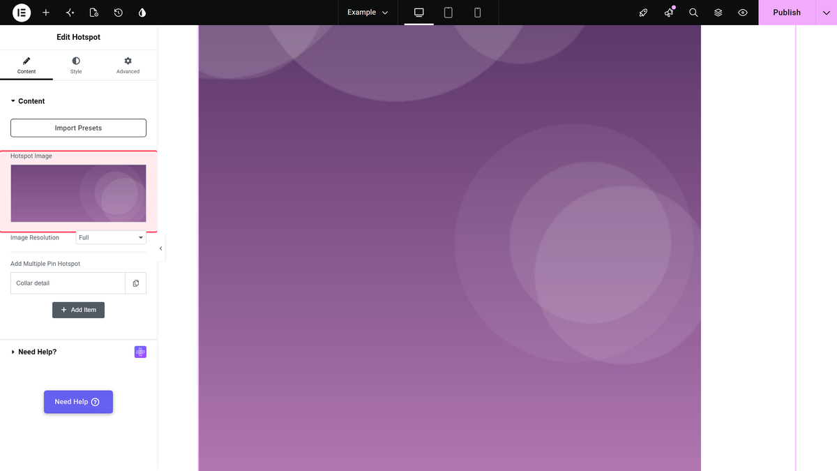Collapse the editor panel with arrow handle
Image resolution: width=837 pixels, height=471 pixels.
[161, 248]
